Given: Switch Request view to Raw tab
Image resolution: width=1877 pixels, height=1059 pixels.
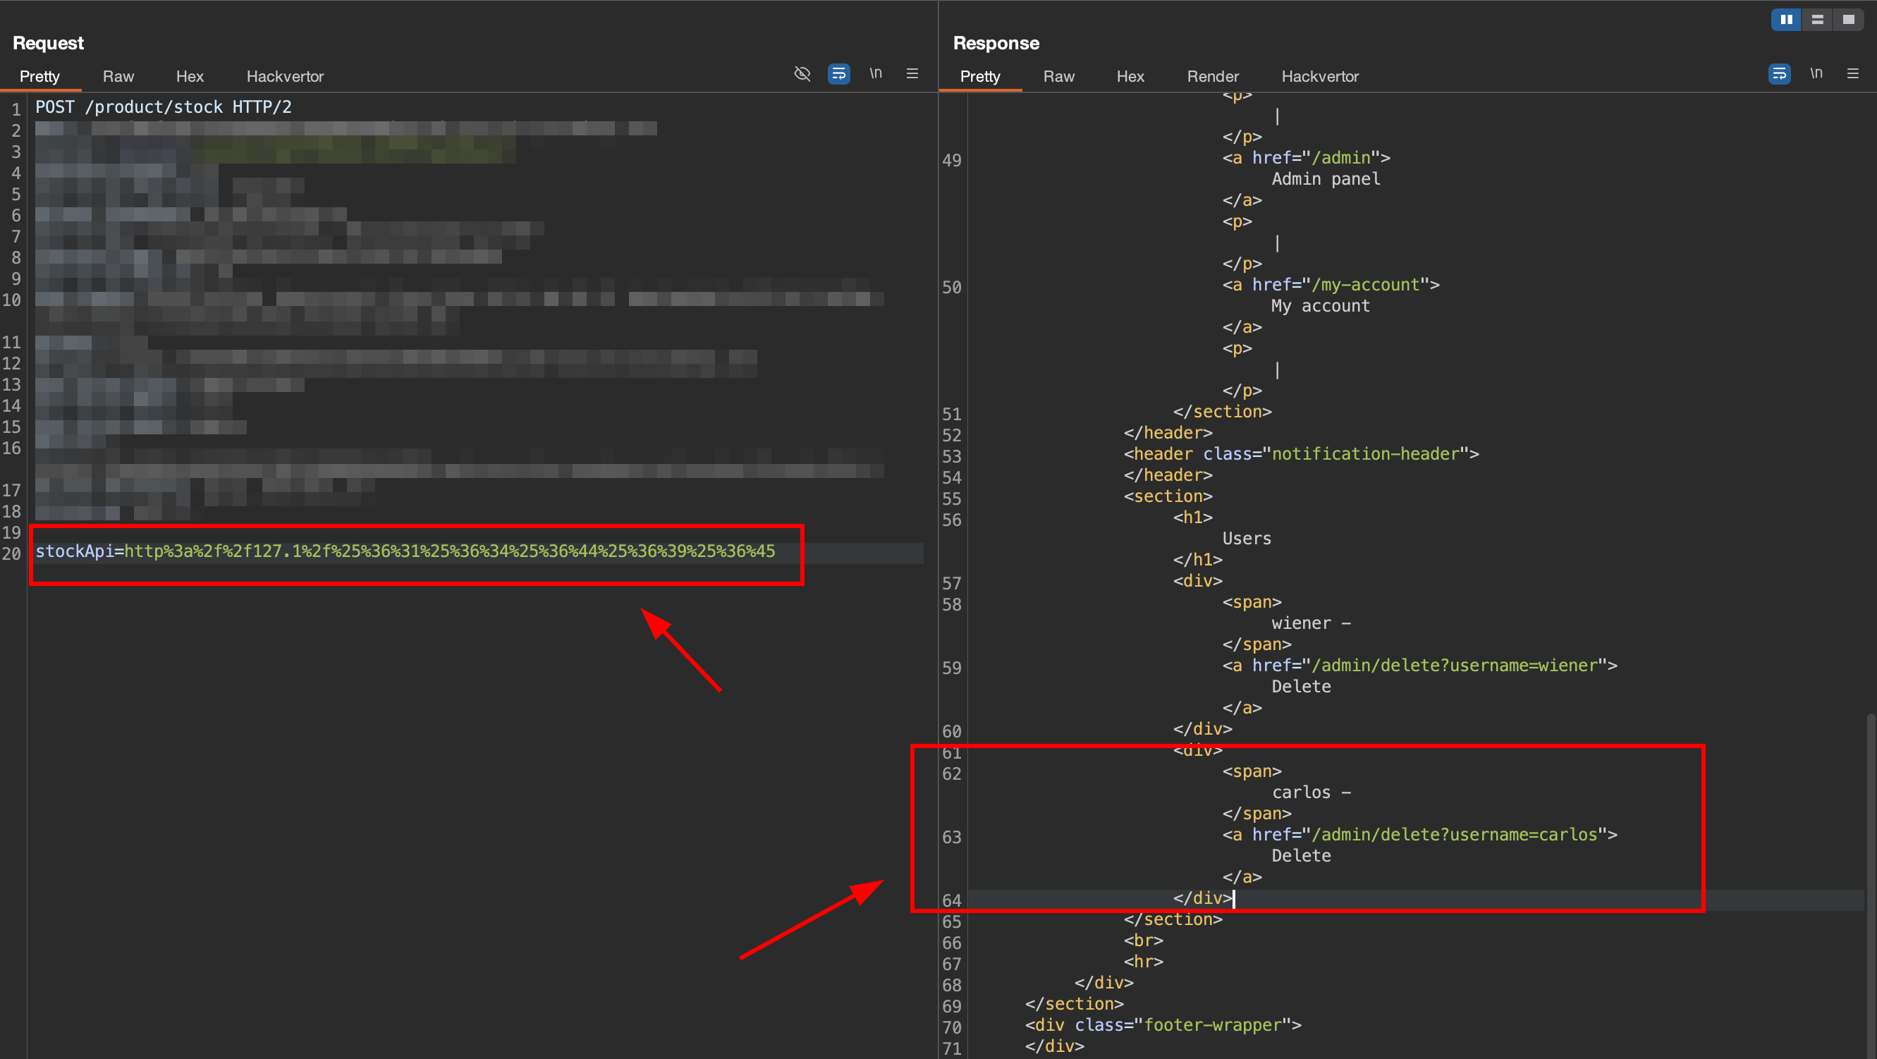Looking at the screenshot, I should click(118, 77).
